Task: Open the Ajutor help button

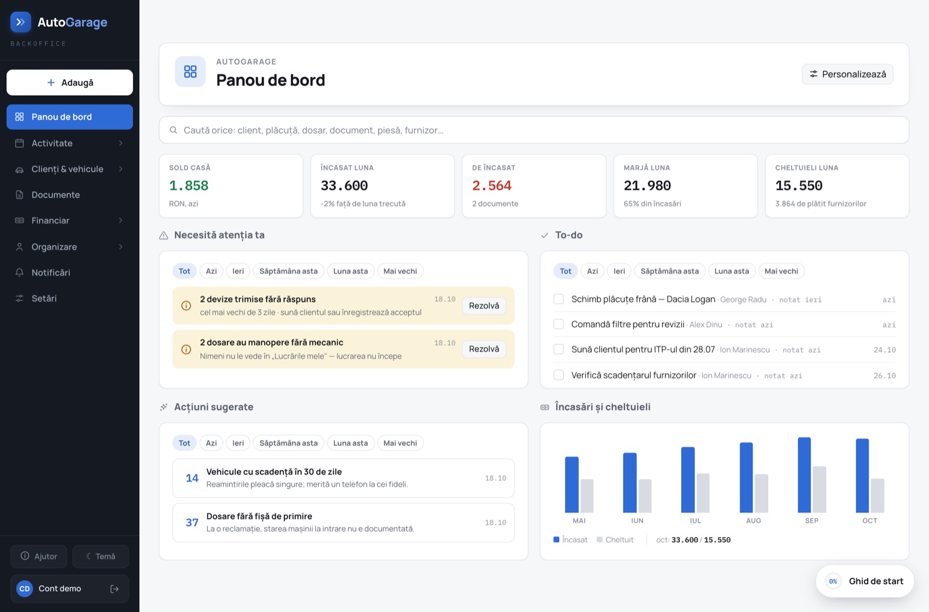Action: pos(39,556)
